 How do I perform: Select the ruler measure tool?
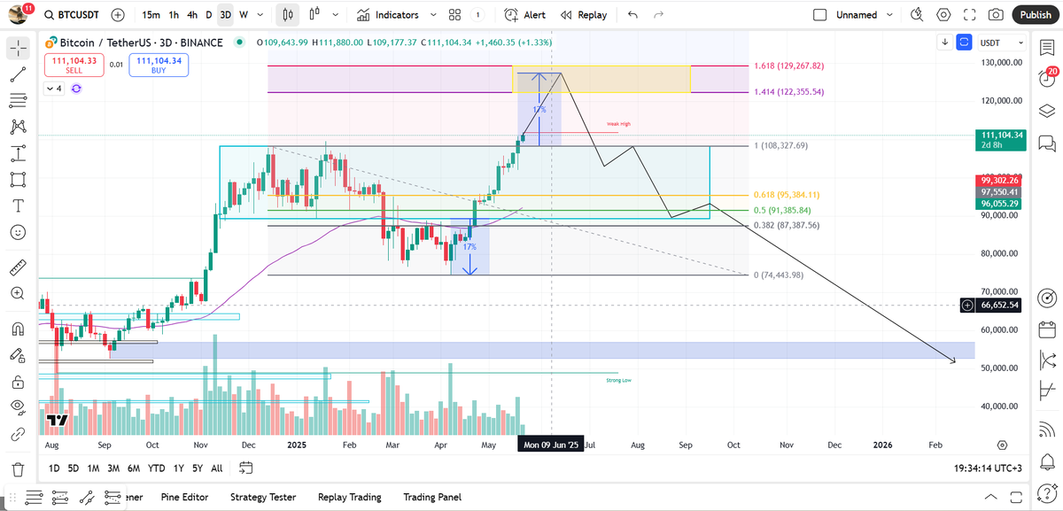point(18,266)
